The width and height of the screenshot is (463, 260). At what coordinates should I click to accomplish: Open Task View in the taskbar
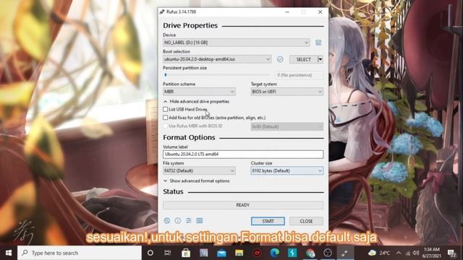168,253
